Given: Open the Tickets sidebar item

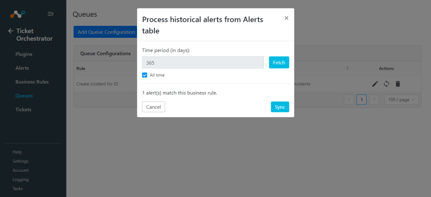Looking at the screenshot, I should point(24,110).
